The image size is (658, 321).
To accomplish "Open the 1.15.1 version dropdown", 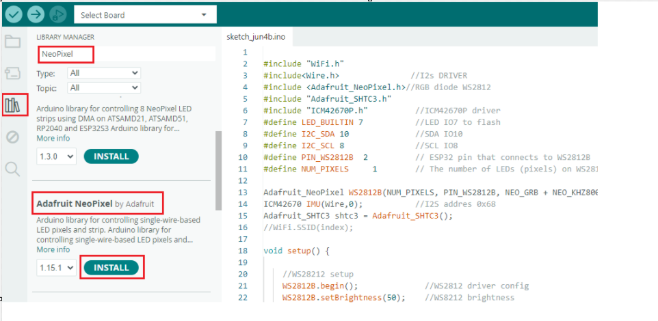I will pos(56,268).
